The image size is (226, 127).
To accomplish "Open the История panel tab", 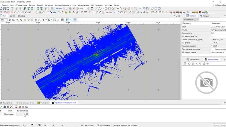I will (x=204, y=16).
